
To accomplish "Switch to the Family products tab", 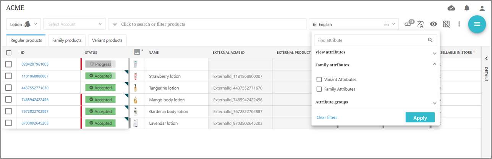I will 67,40.
